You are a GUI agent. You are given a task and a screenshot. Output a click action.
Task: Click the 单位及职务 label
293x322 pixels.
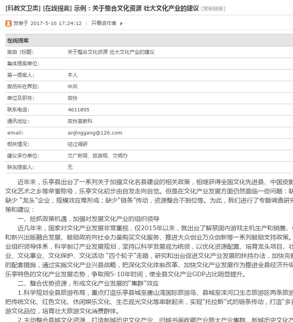pos(21,98)
